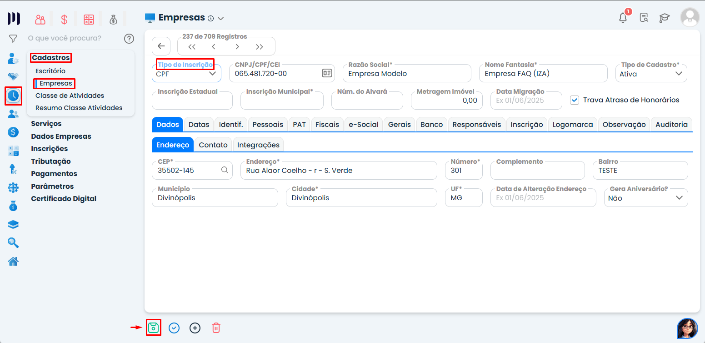
Task: Click the card icon in CNPJ/CPF/CEI field
Action: (326, 74)
